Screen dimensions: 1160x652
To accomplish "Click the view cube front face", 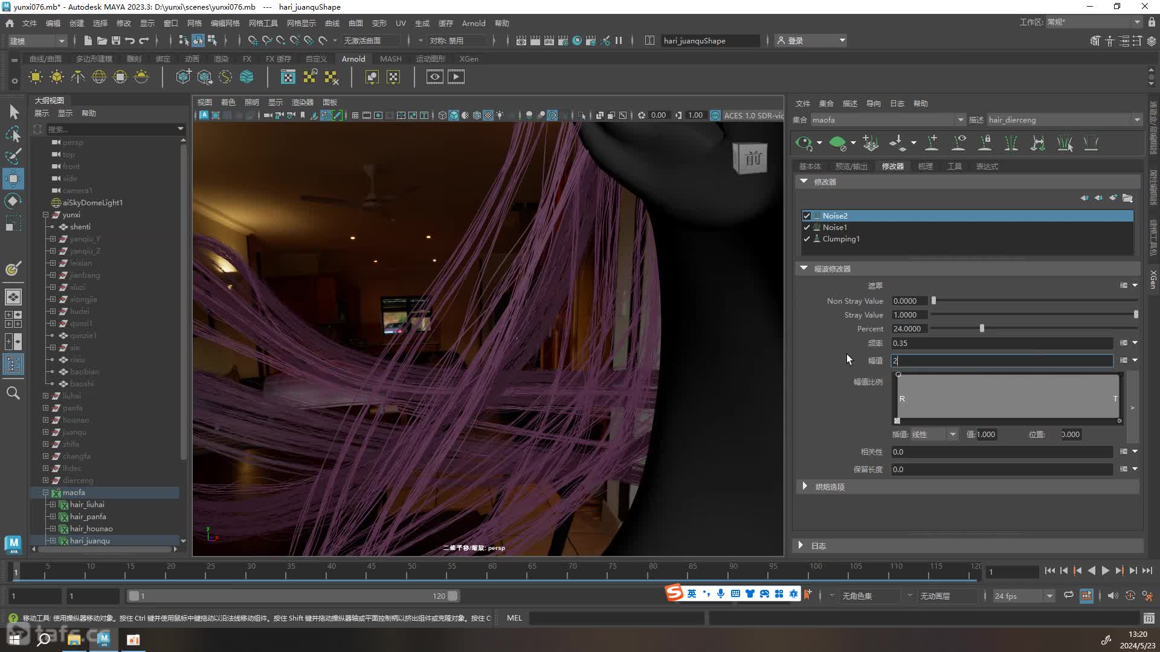I will point(752,159).
